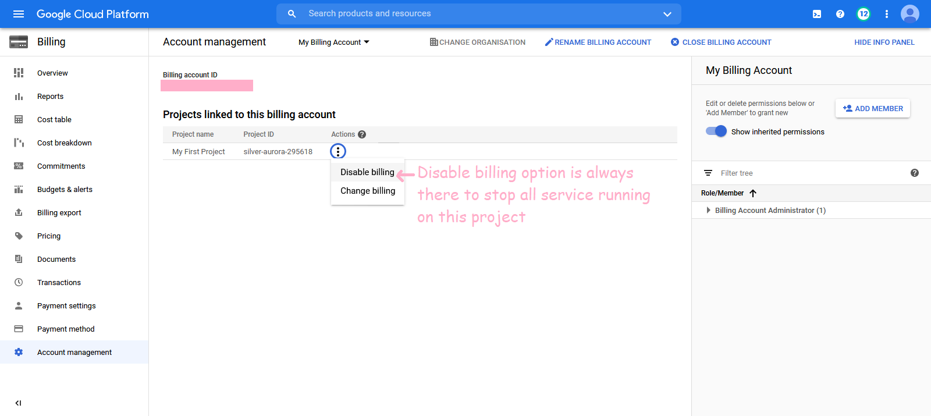The width and height of the screenshot is (931, 416).
Task: Click the Account management gear icon
Action: click(19, 352)
